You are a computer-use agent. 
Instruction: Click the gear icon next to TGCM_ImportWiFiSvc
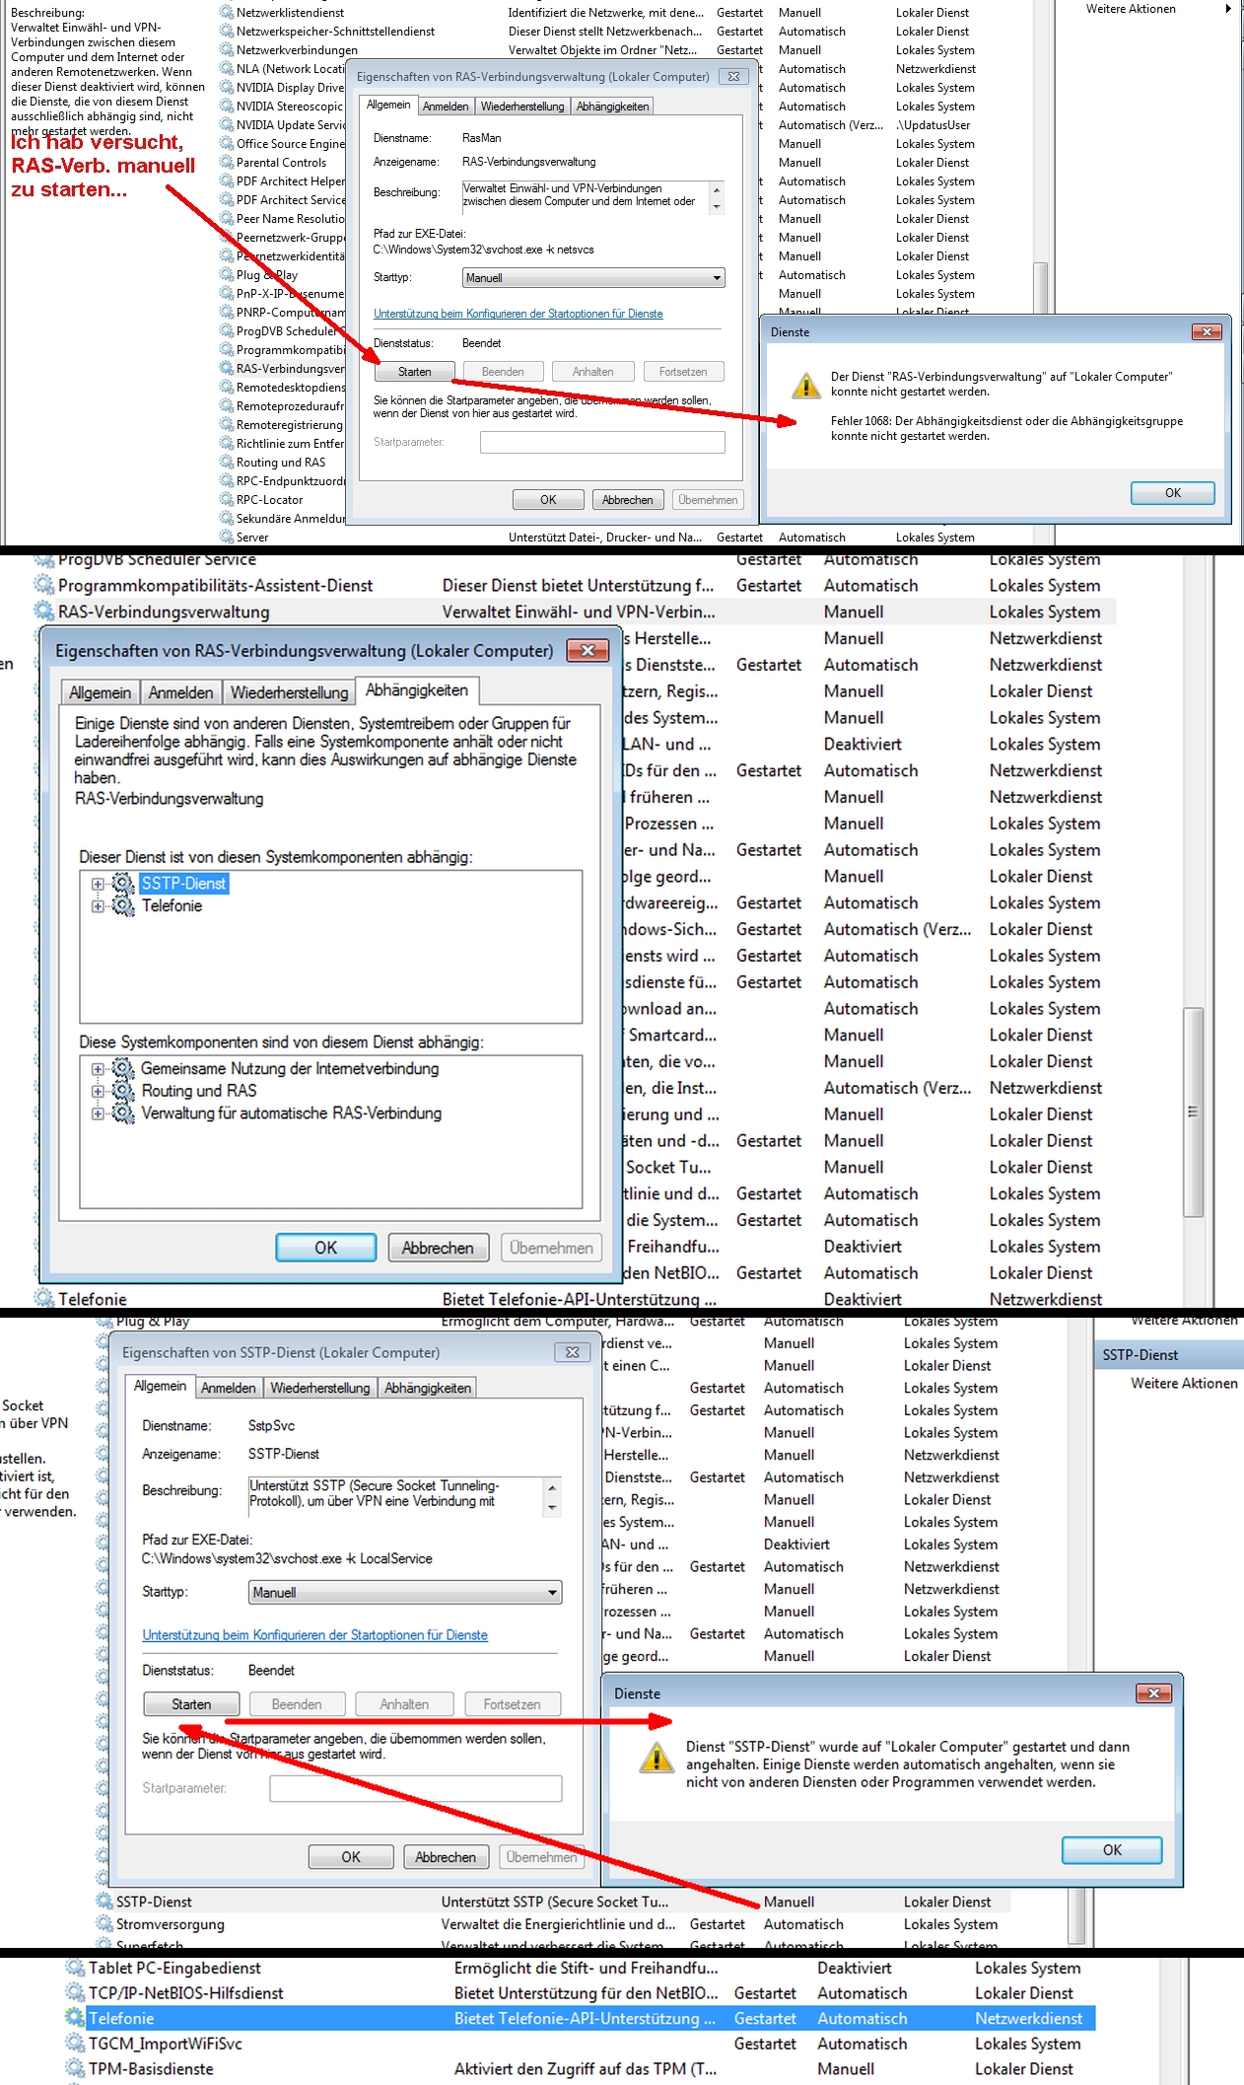75,2044
